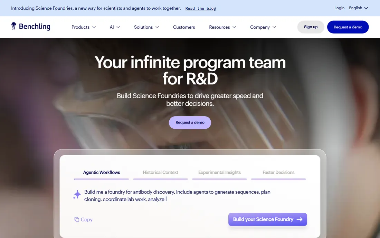Expand the AI menu chevron
The height and width of the screenshot is (238, 380).
click(118, 27)
